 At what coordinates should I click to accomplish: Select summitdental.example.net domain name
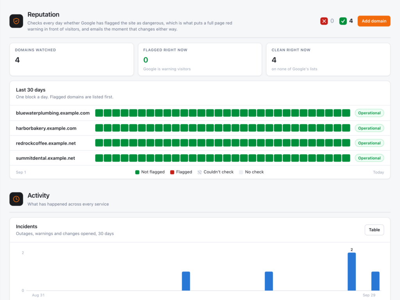point(45,158)
